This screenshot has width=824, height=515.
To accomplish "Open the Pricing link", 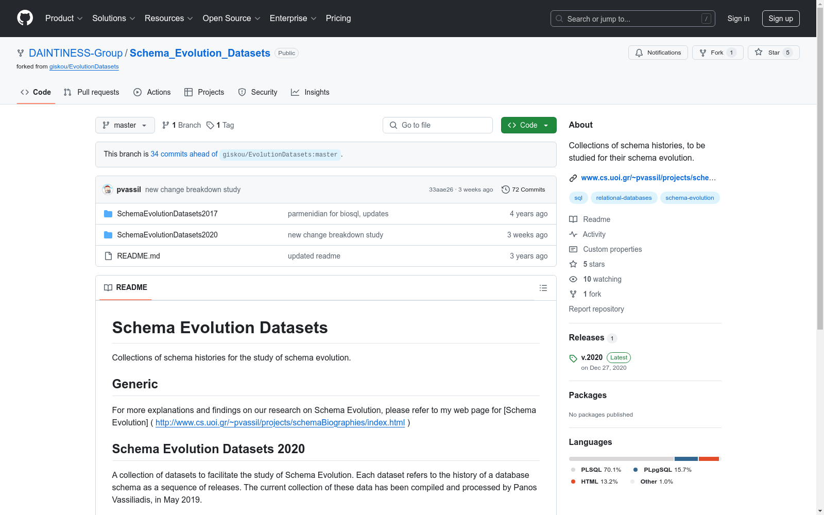I will (338, 19).
